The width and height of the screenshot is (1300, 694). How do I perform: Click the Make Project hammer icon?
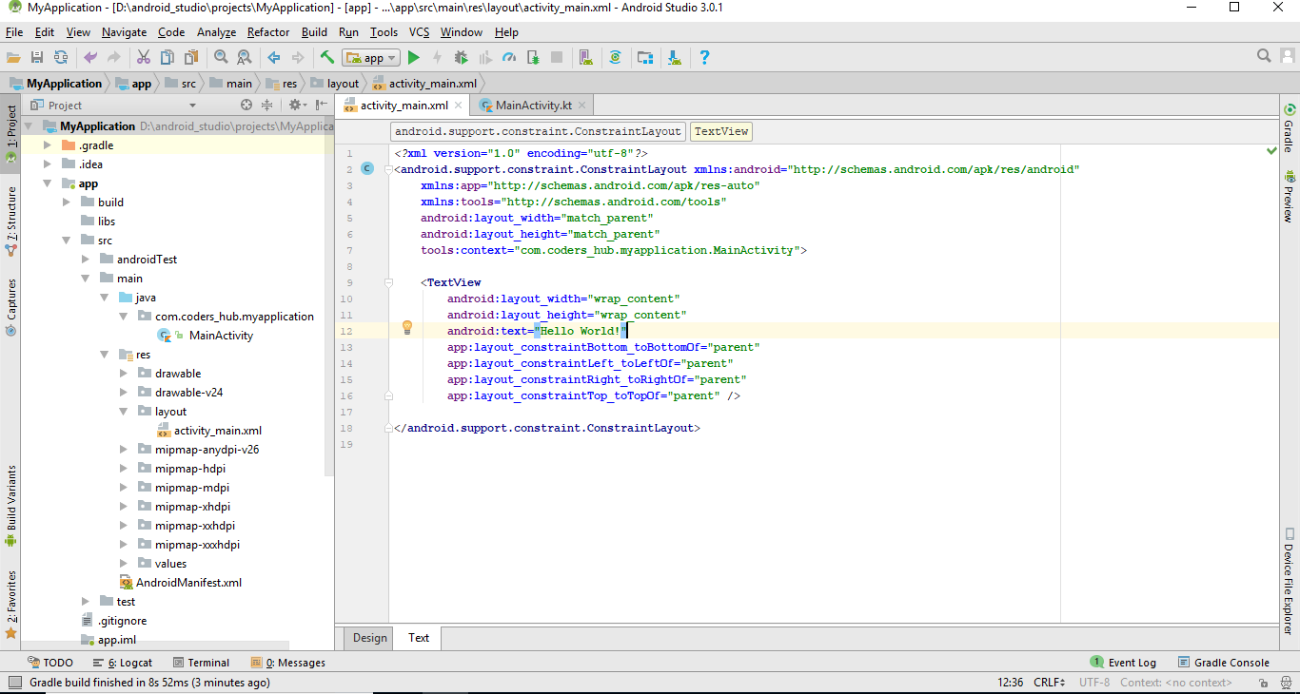[x=327, y=58]
